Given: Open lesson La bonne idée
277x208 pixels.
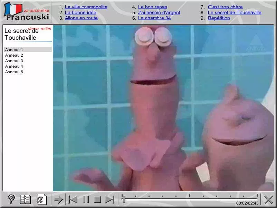Looking at the screenshot, I should (x=80, y=12).
